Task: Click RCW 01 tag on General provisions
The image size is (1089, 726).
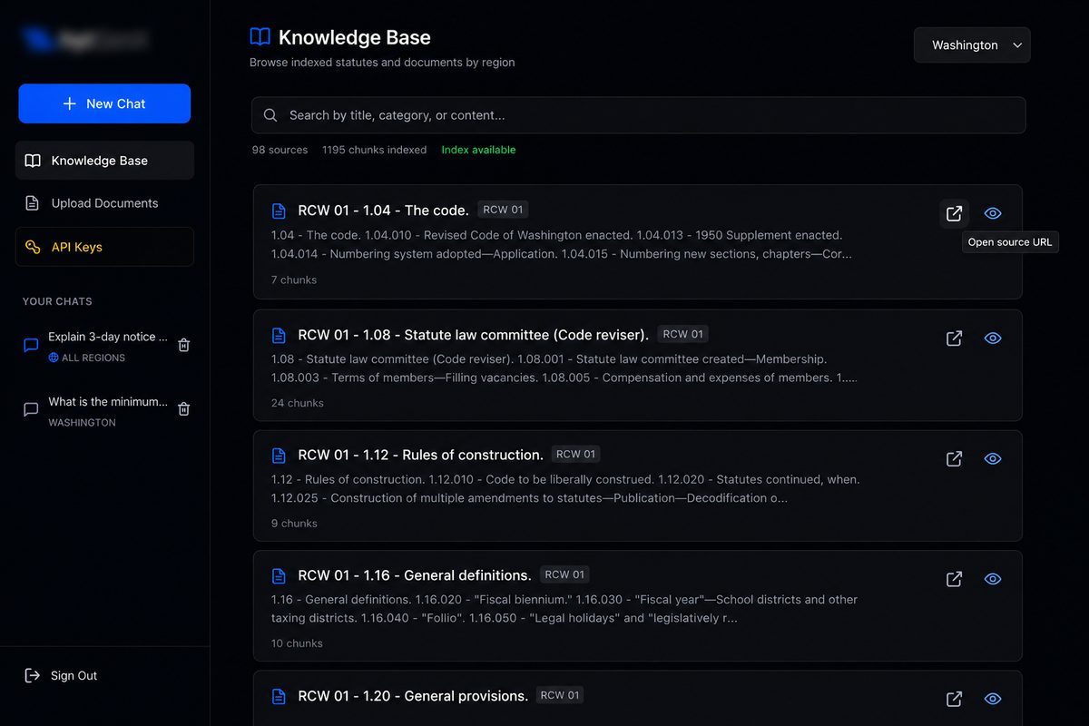Action: (560, 695)
